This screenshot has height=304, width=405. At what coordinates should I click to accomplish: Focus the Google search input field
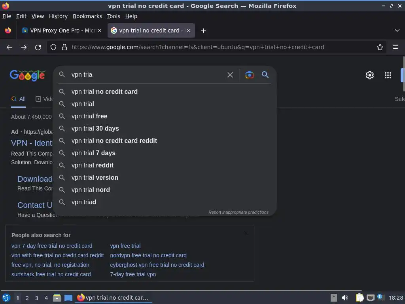click(146, 75)
